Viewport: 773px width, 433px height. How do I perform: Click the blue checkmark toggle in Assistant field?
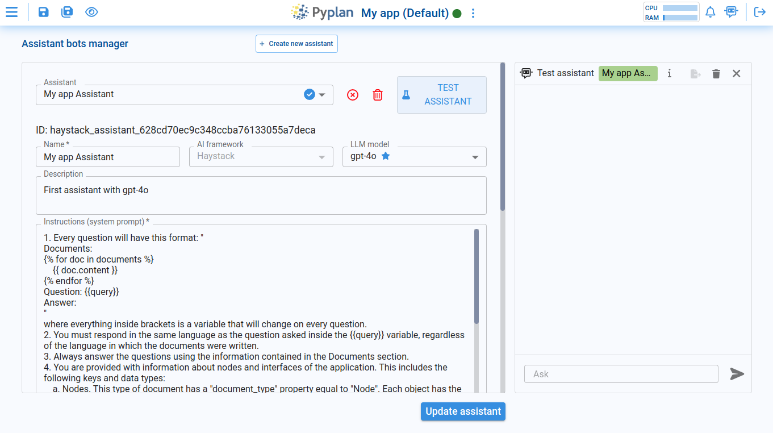click(x=309, y=94)
